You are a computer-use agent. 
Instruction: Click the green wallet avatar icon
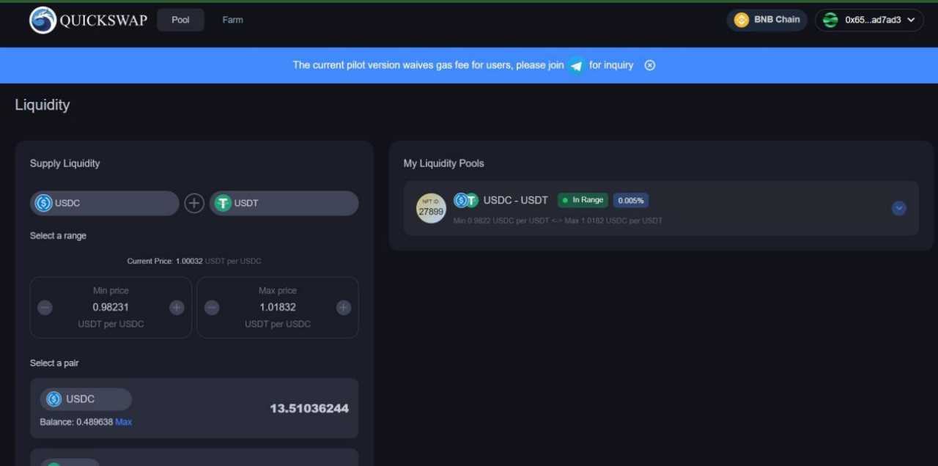[x=830, y=20]
